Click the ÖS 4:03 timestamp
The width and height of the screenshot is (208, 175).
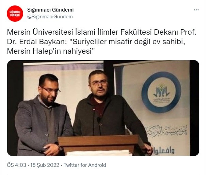tap(16, 165)
